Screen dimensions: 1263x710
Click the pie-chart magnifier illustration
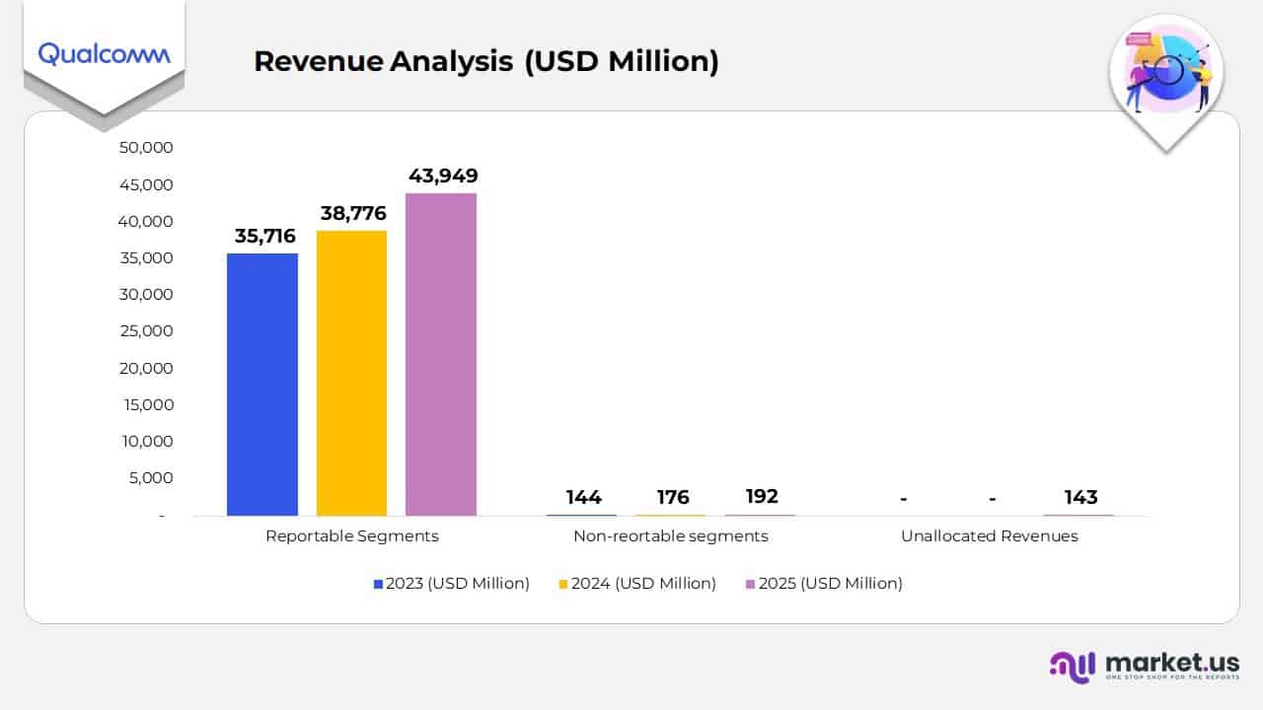point(1167,71)
